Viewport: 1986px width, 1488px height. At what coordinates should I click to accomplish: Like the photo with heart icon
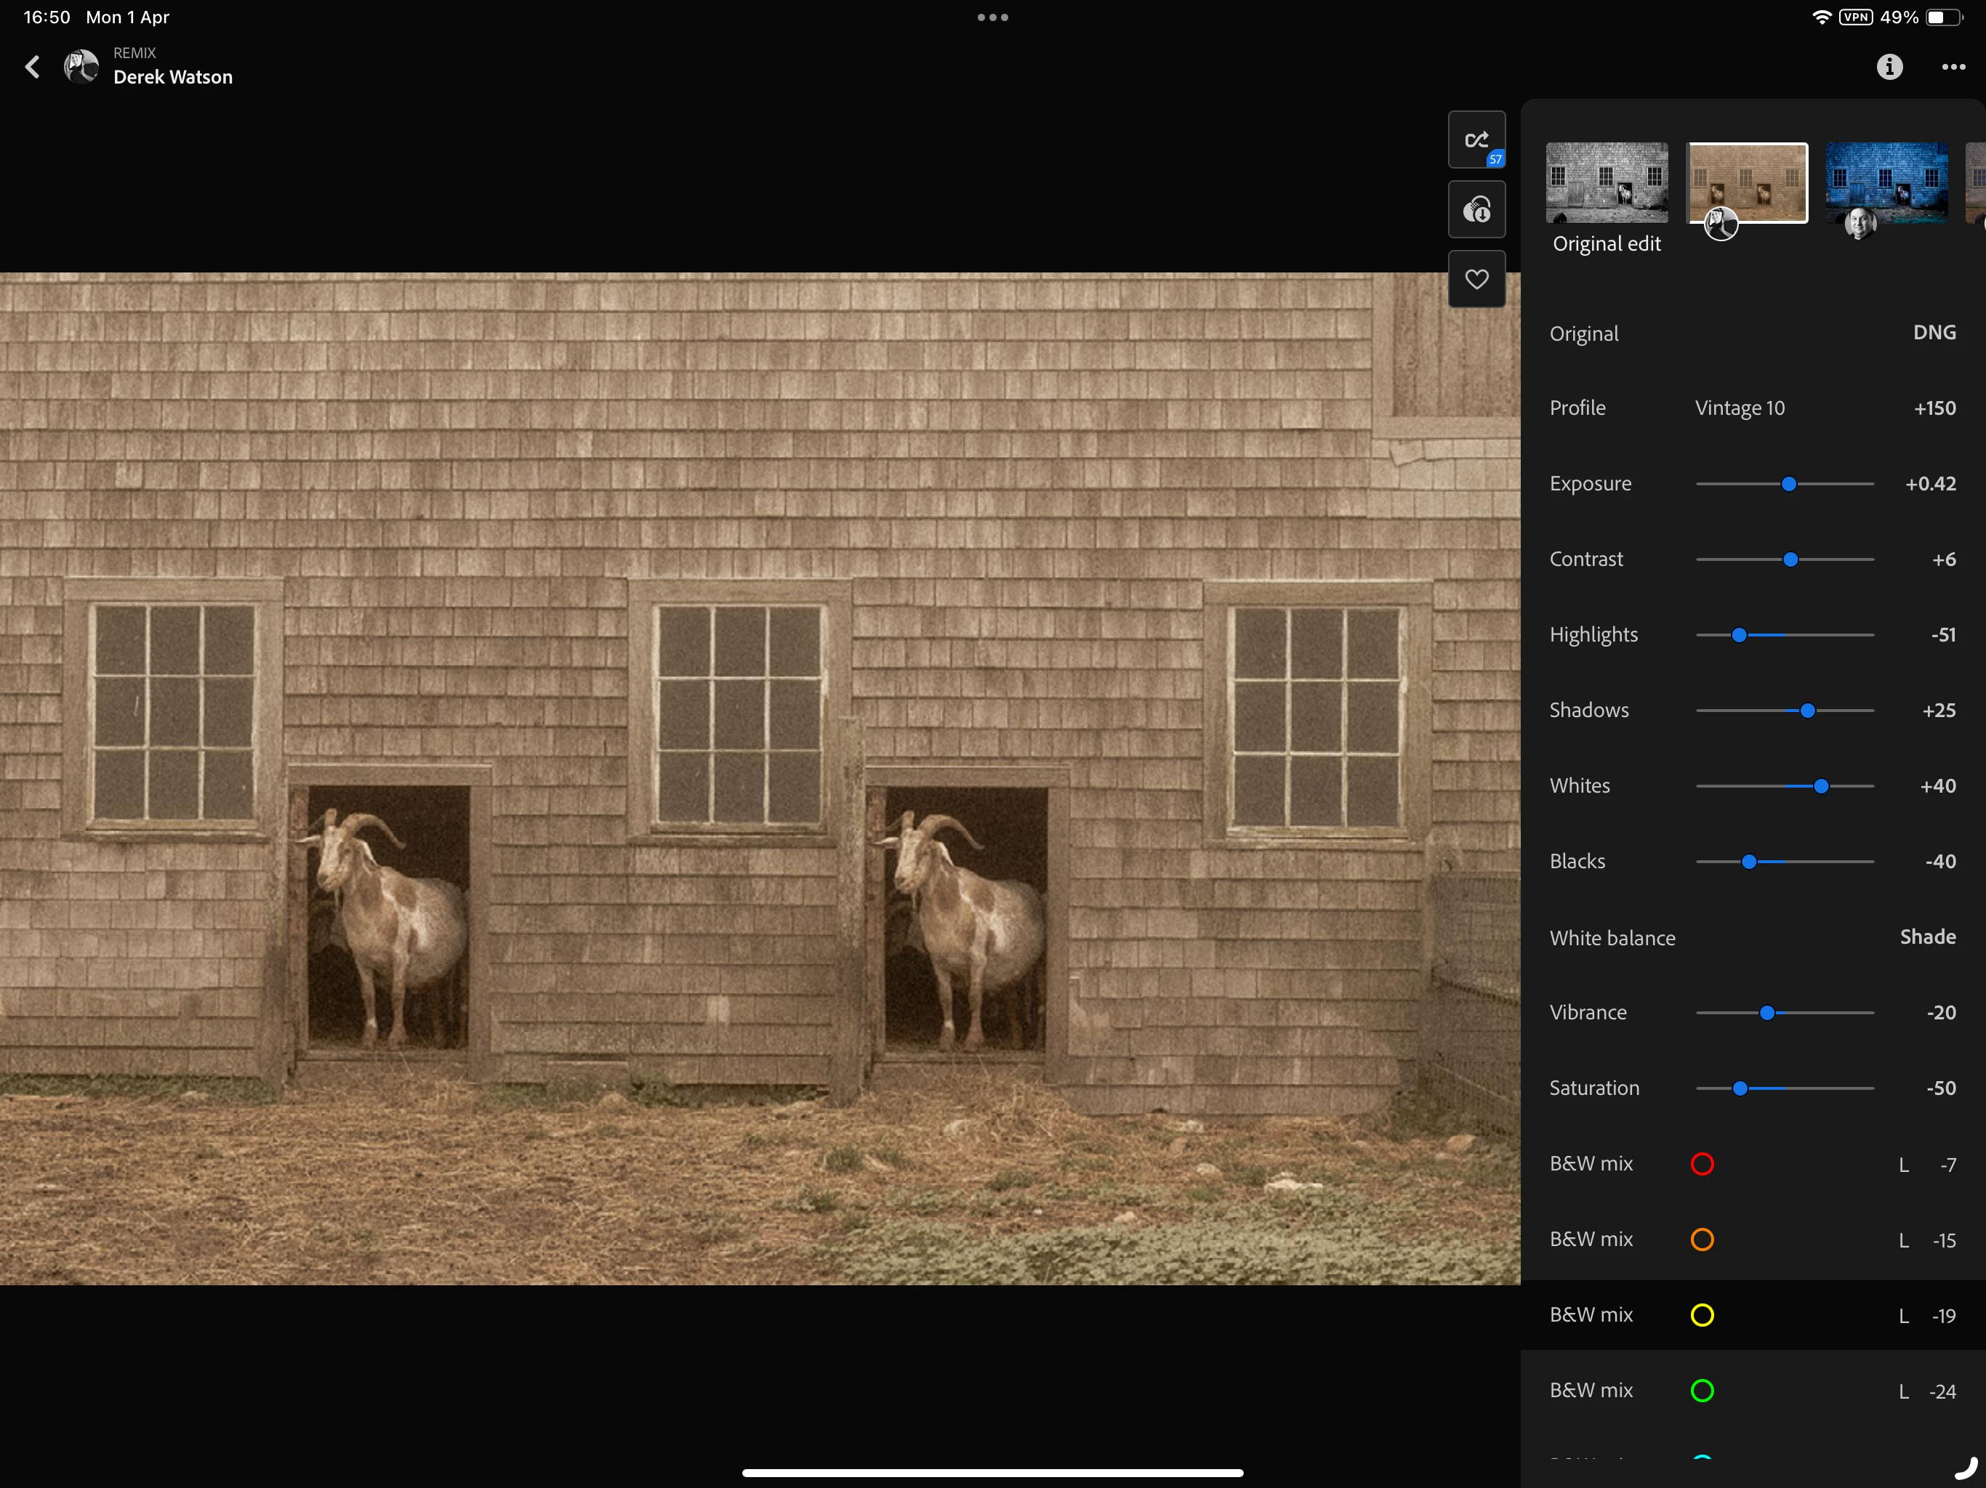click(x=1476, y=280)
